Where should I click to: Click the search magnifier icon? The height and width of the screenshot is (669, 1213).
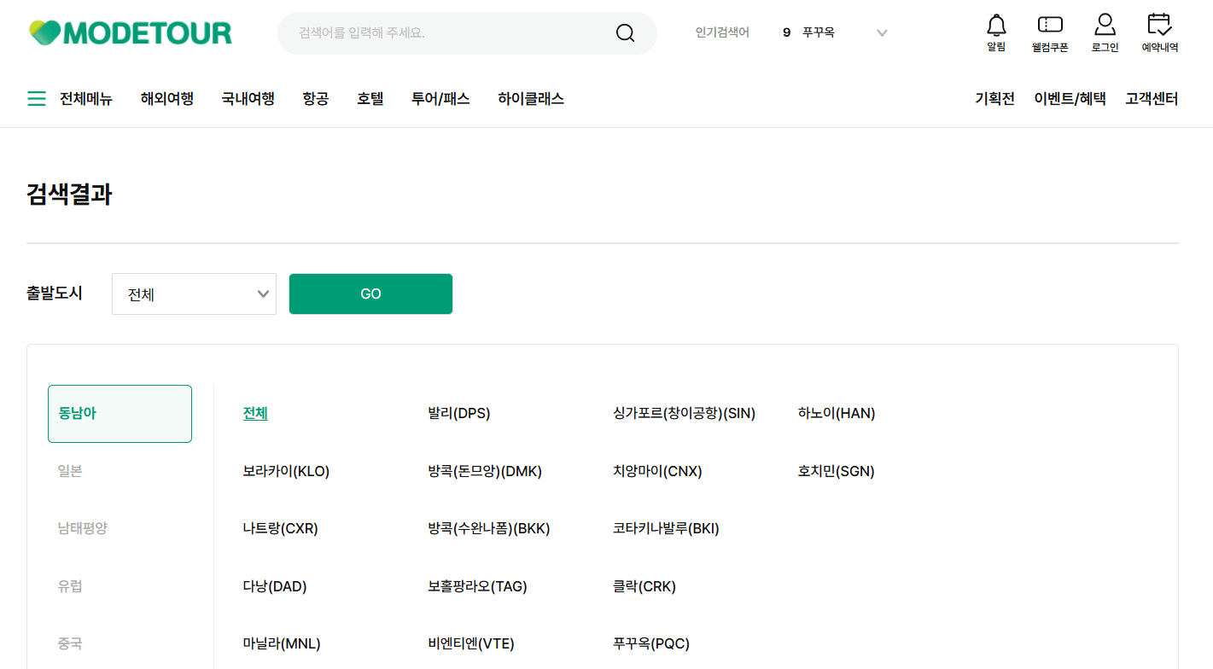[x=625, y=32]
